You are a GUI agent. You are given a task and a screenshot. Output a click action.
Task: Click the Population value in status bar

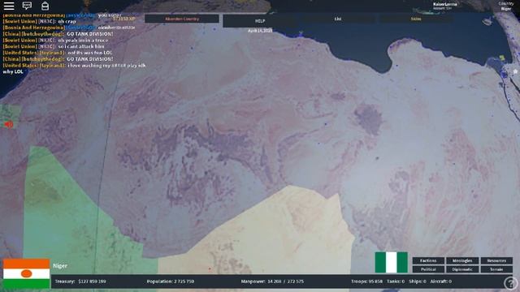(171, 281)
